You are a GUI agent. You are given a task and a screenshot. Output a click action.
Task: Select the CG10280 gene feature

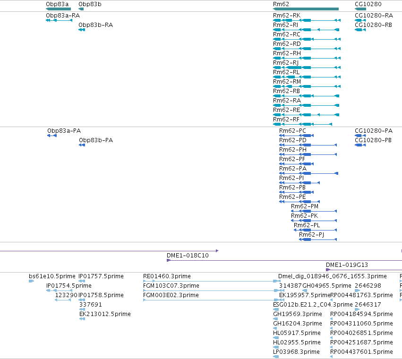pyautogui.click(x=360, y=9)
